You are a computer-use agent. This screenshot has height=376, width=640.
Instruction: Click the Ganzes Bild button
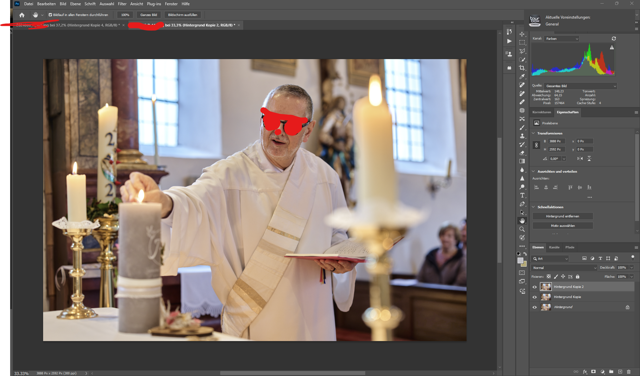tap(149, 15)
